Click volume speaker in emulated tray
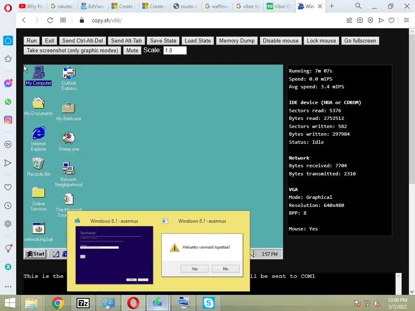Viewport: 415px width, 311px height. click(x=253, y=254)
